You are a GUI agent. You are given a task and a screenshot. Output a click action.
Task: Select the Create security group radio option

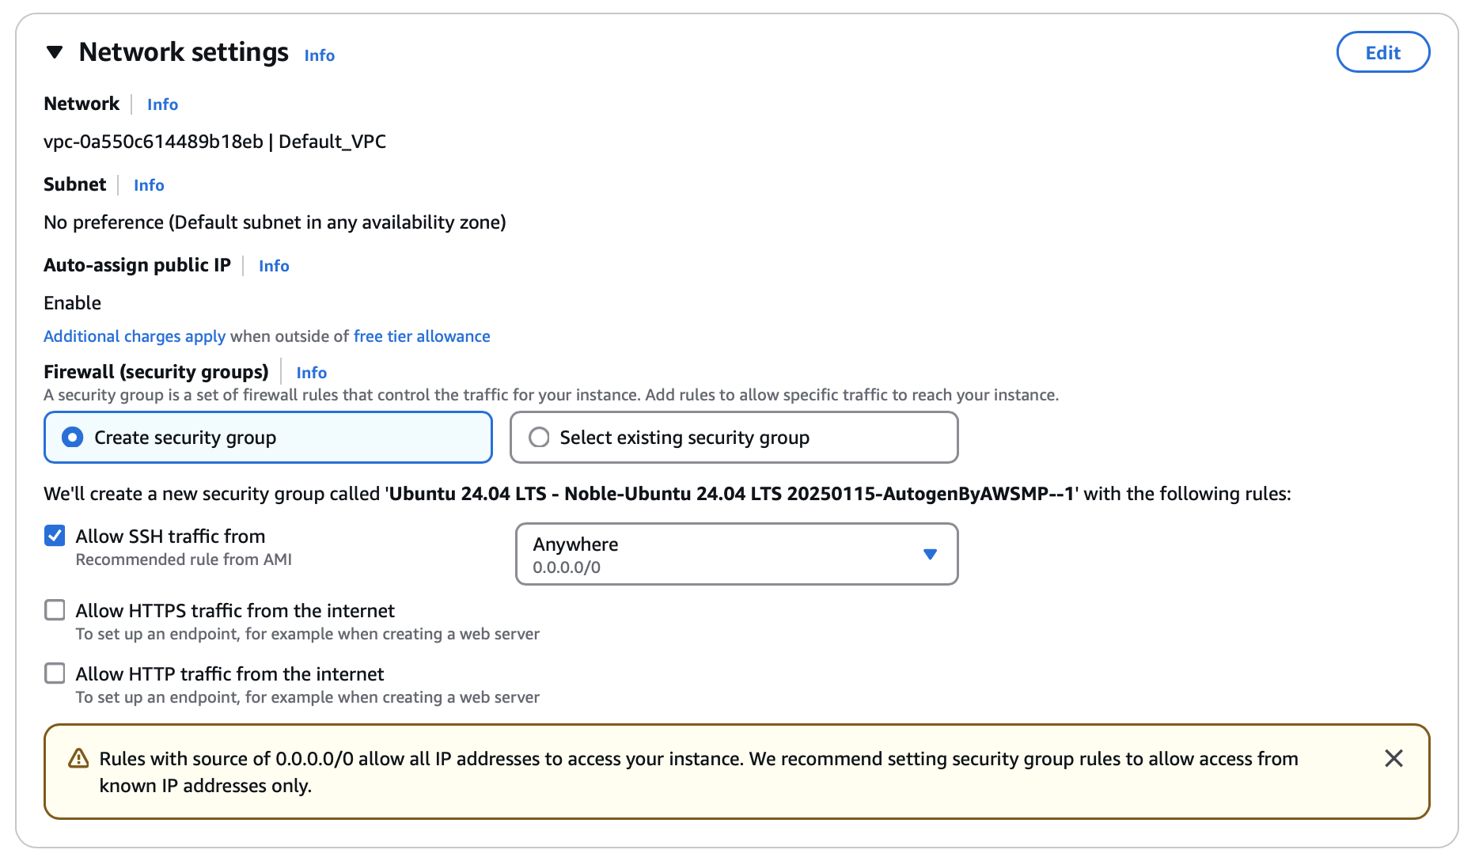coord(268,437)
